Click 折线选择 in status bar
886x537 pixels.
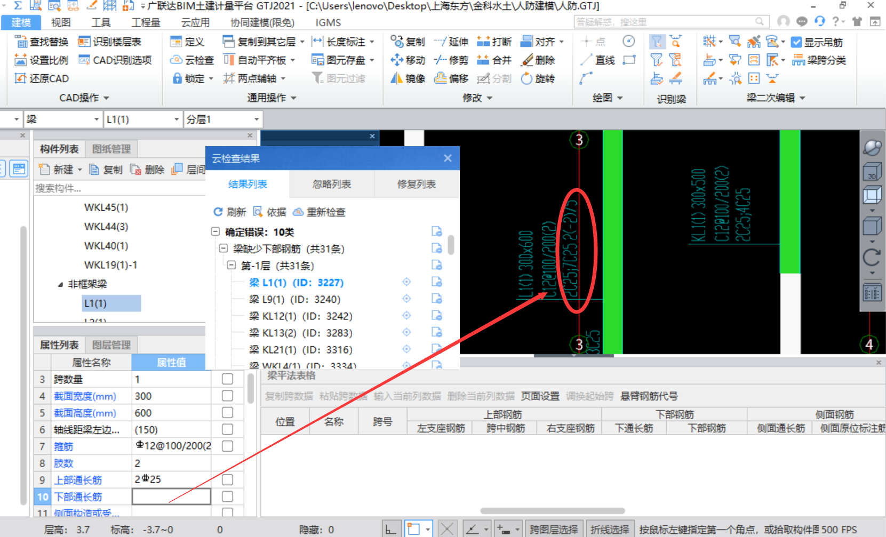pos(610,529)
